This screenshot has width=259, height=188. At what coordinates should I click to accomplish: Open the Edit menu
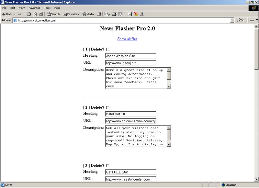tap(13, 8)
